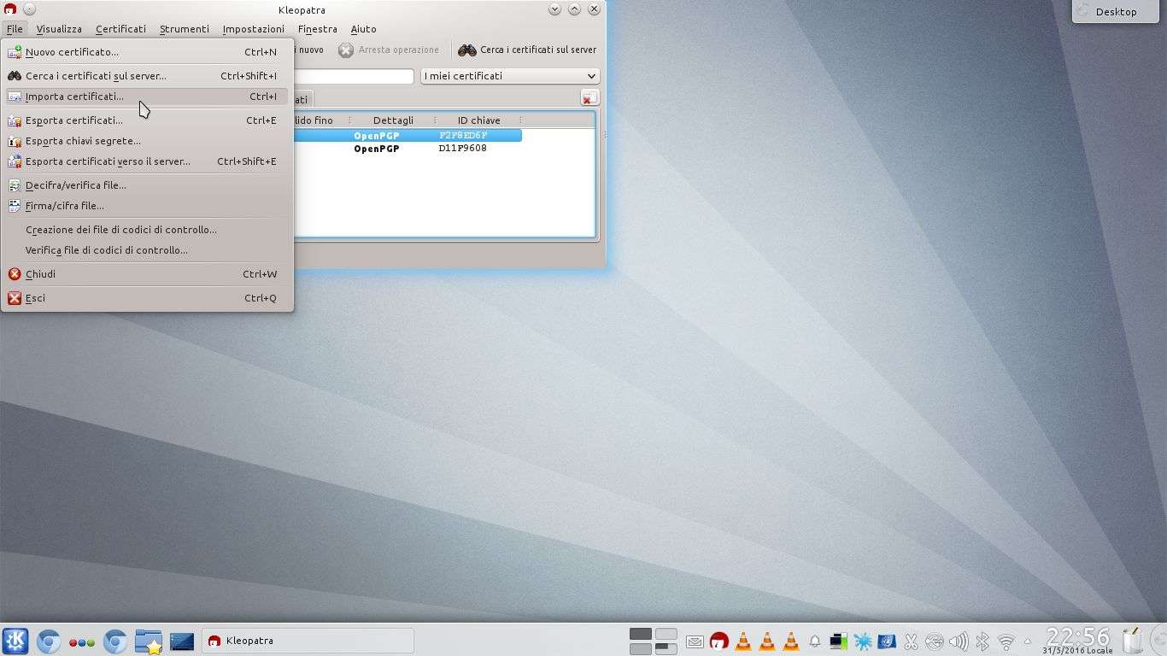Click the Bluetooth icon in system tray
This screenshot has height=656, width=1167.
click(982, 641)
